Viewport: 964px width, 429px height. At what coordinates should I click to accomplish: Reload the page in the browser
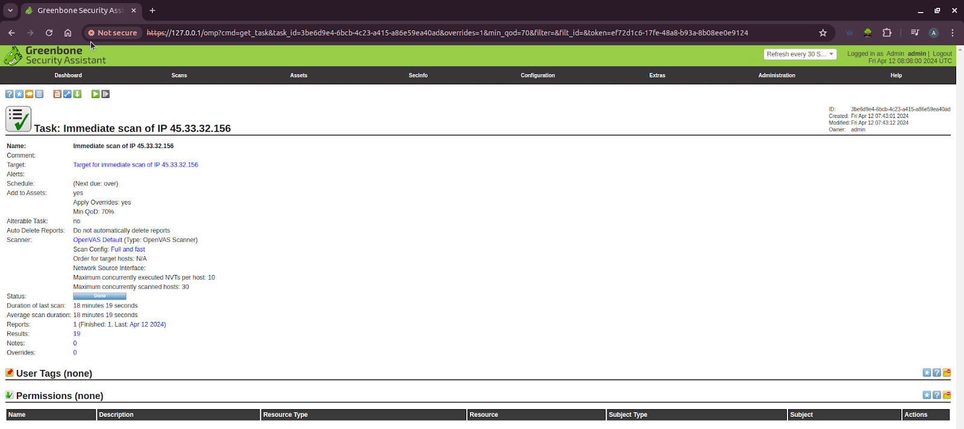[49, 33]
